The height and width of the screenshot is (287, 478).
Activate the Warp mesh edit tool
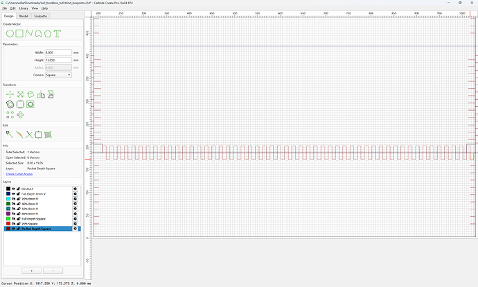[48, 134]
